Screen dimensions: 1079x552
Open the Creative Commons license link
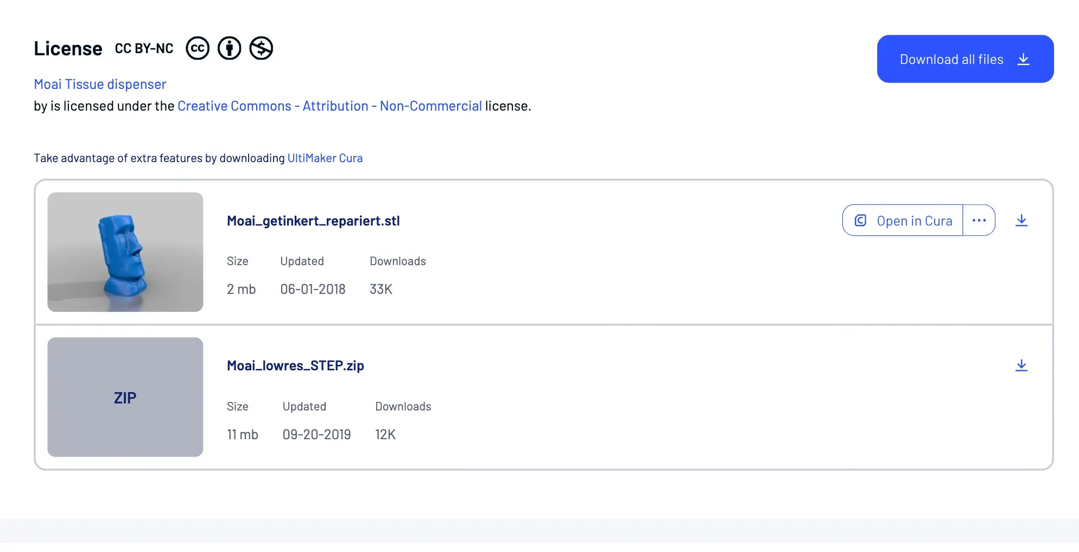click(x=329, y=106)
